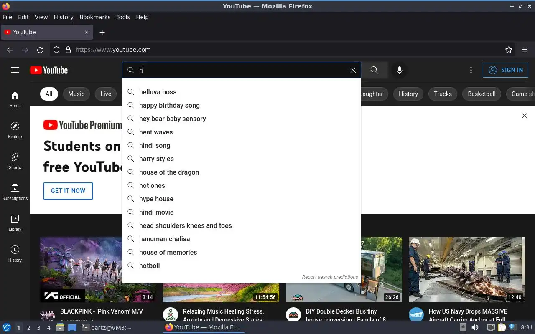Open the Edit menu

click(x=23, y=17)
